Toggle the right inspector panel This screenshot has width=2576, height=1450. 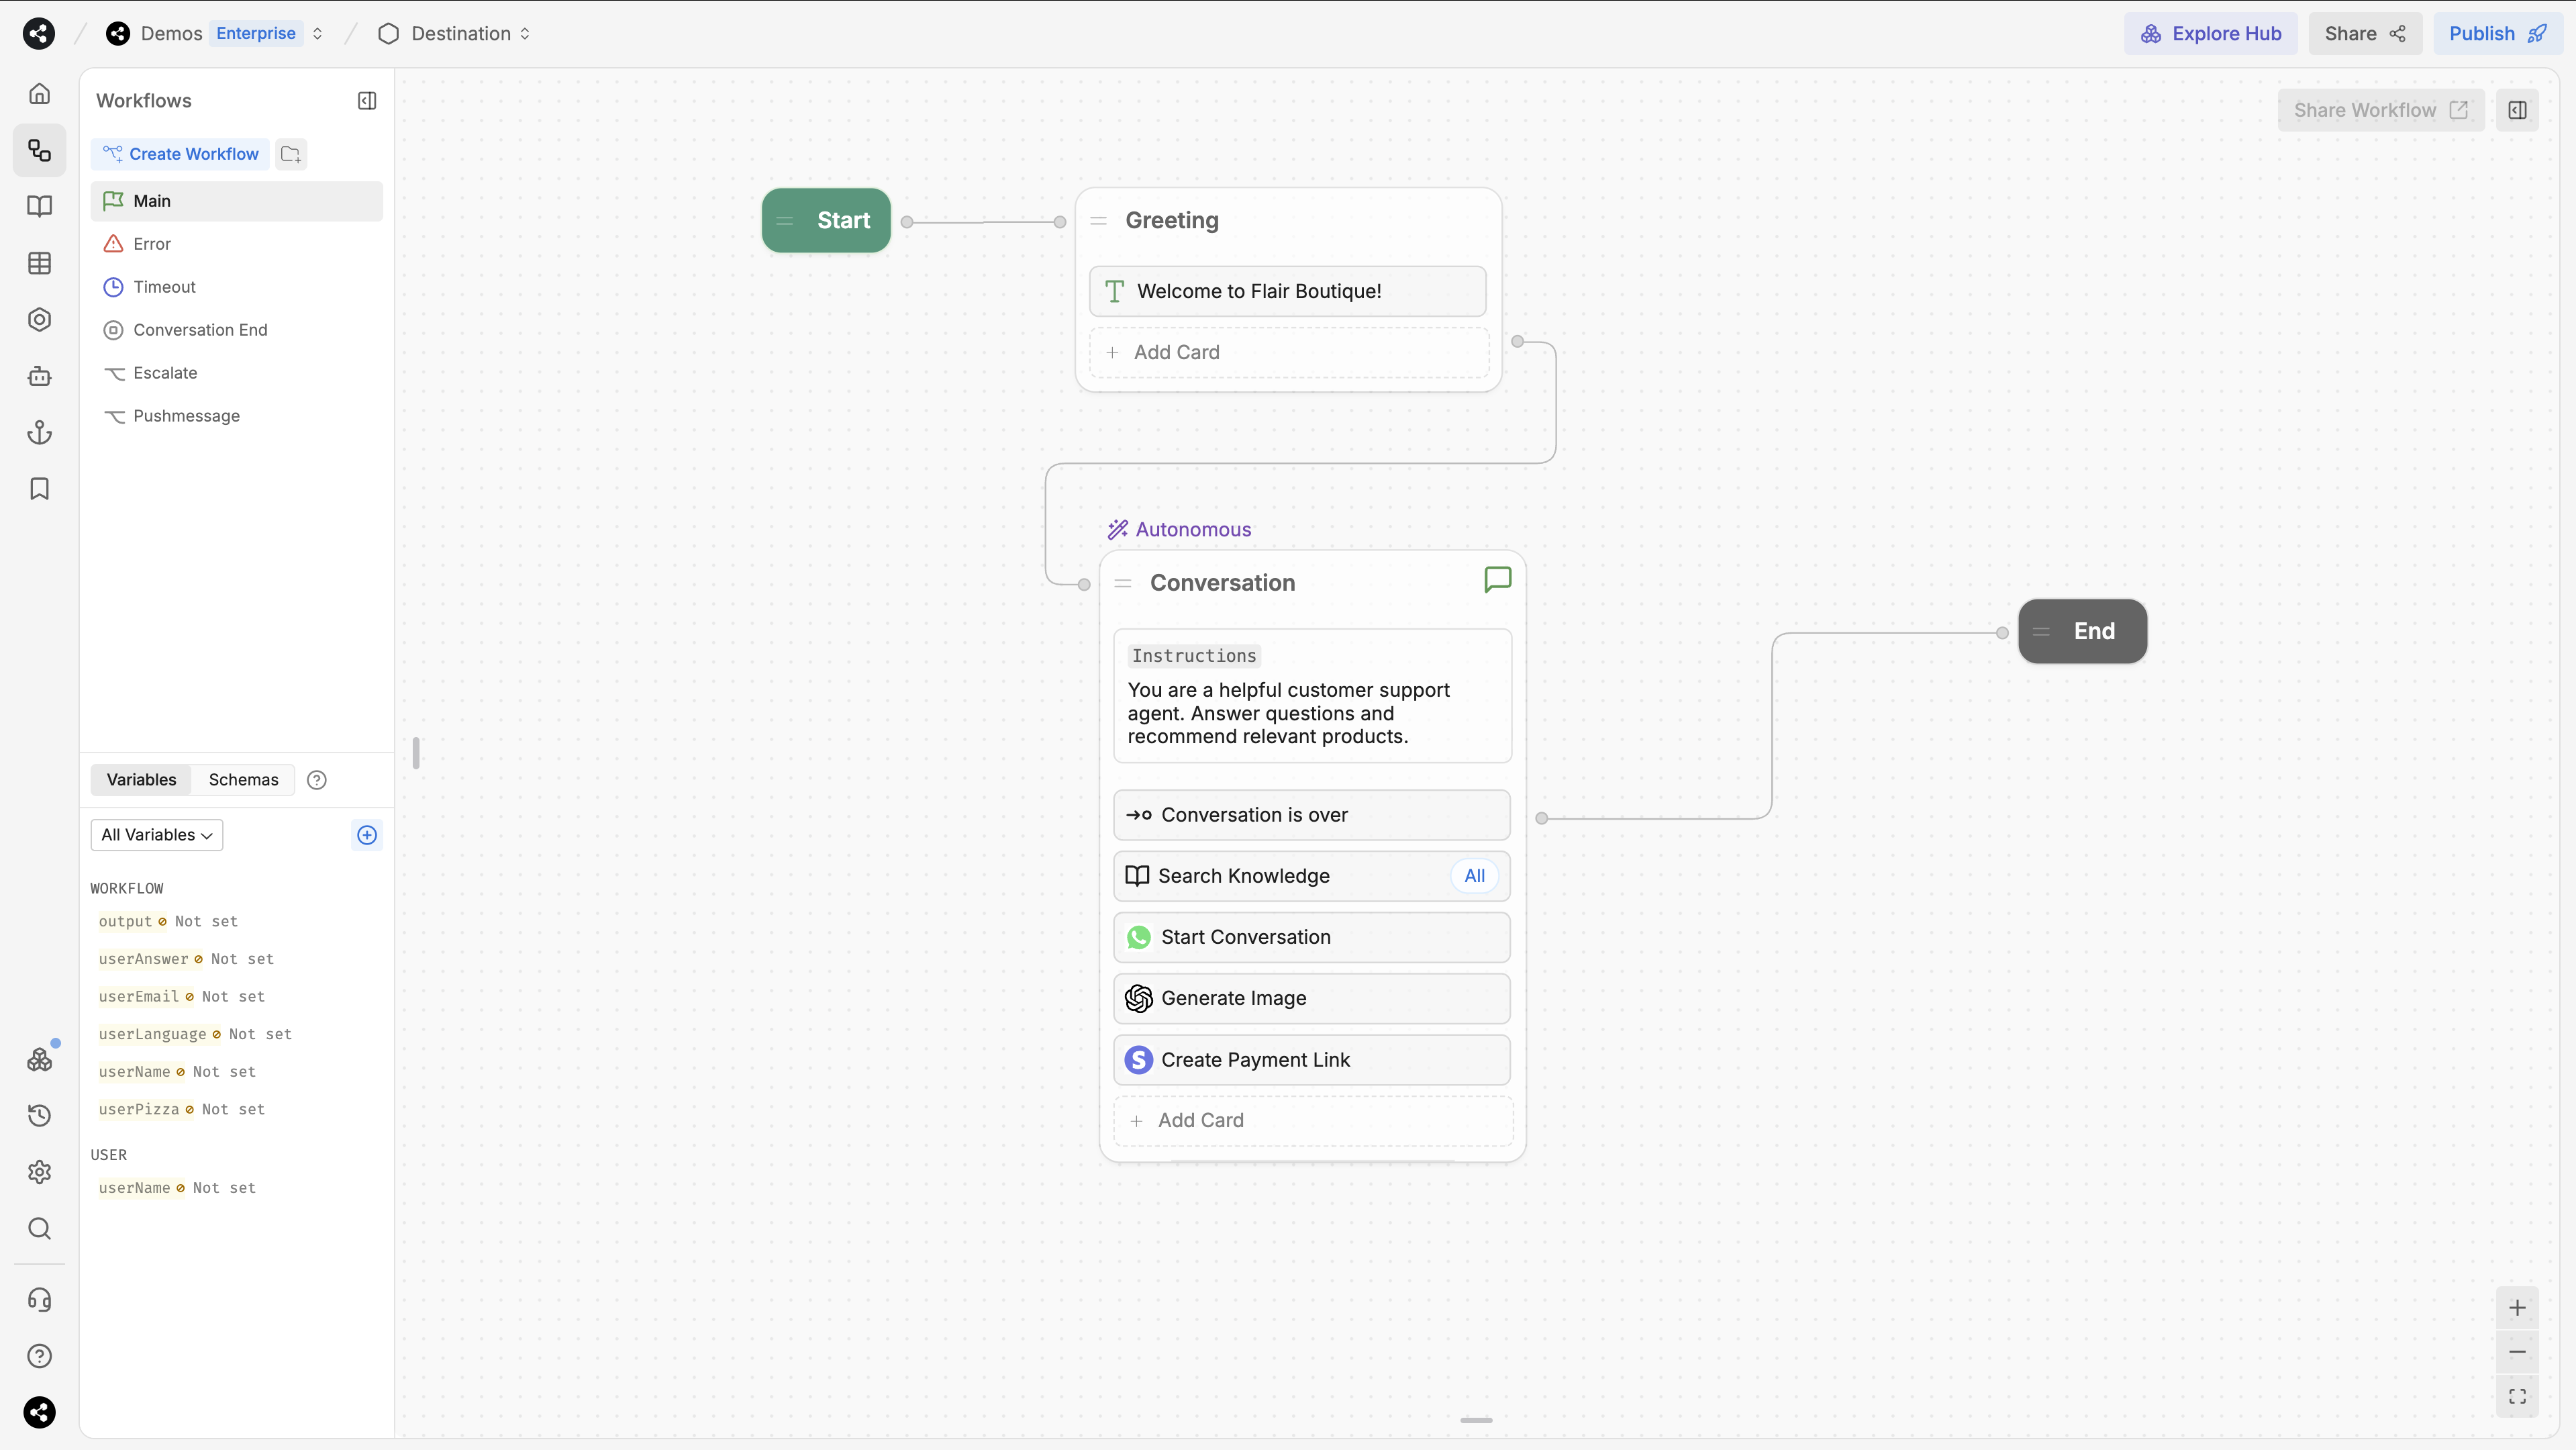point(2517,110)
